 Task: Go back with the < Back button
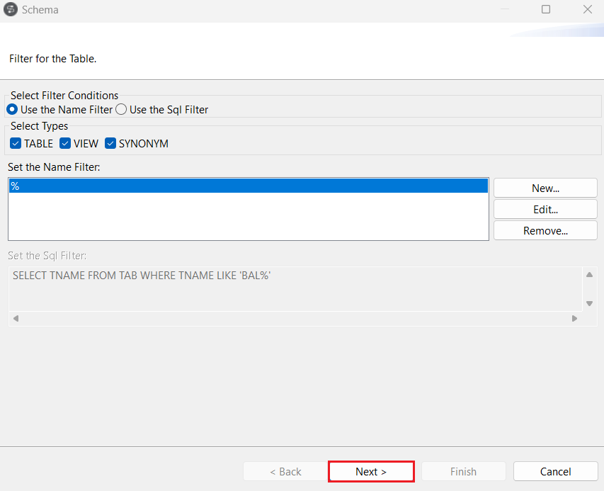(285, 472)
